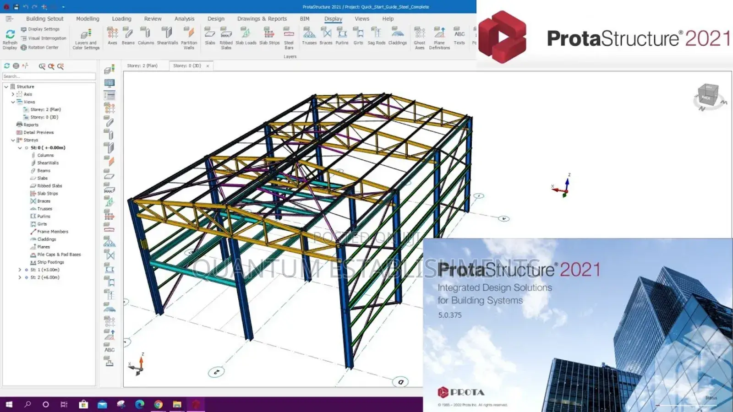Collapse the Structure tree root
Screen dimensions: 733x412
[x=6, y=87]
